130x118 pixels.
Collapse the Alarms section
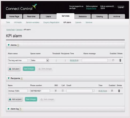[9, 45]
